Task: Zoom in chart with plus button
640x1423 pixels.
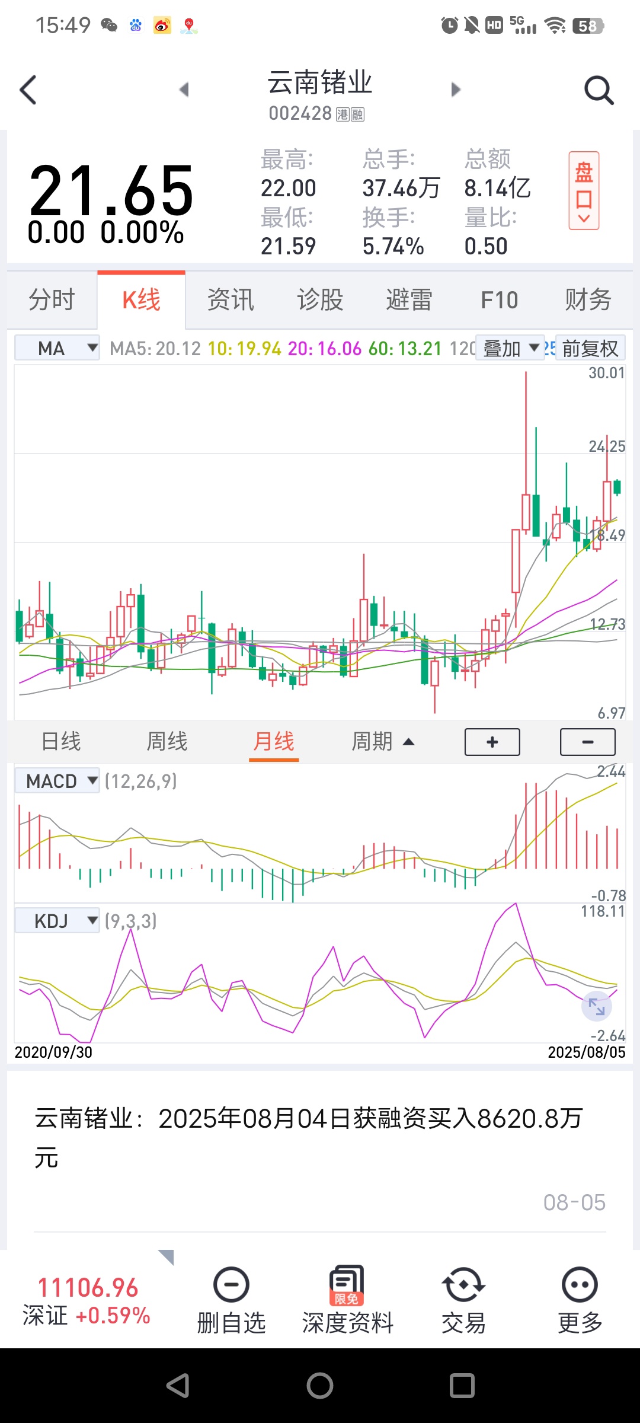Action: (x=492, y=742)
